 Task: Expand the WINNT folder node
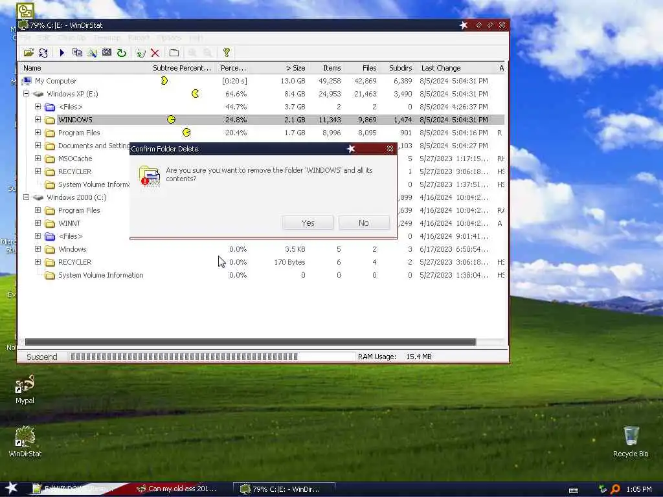(x=38, y=223)
